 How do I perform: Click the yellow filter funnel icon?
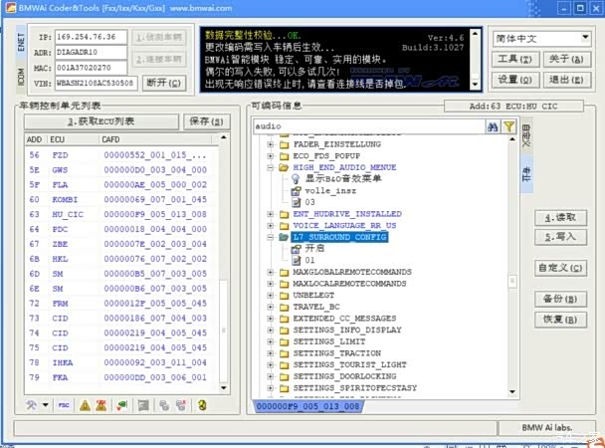tap(507, 126)
